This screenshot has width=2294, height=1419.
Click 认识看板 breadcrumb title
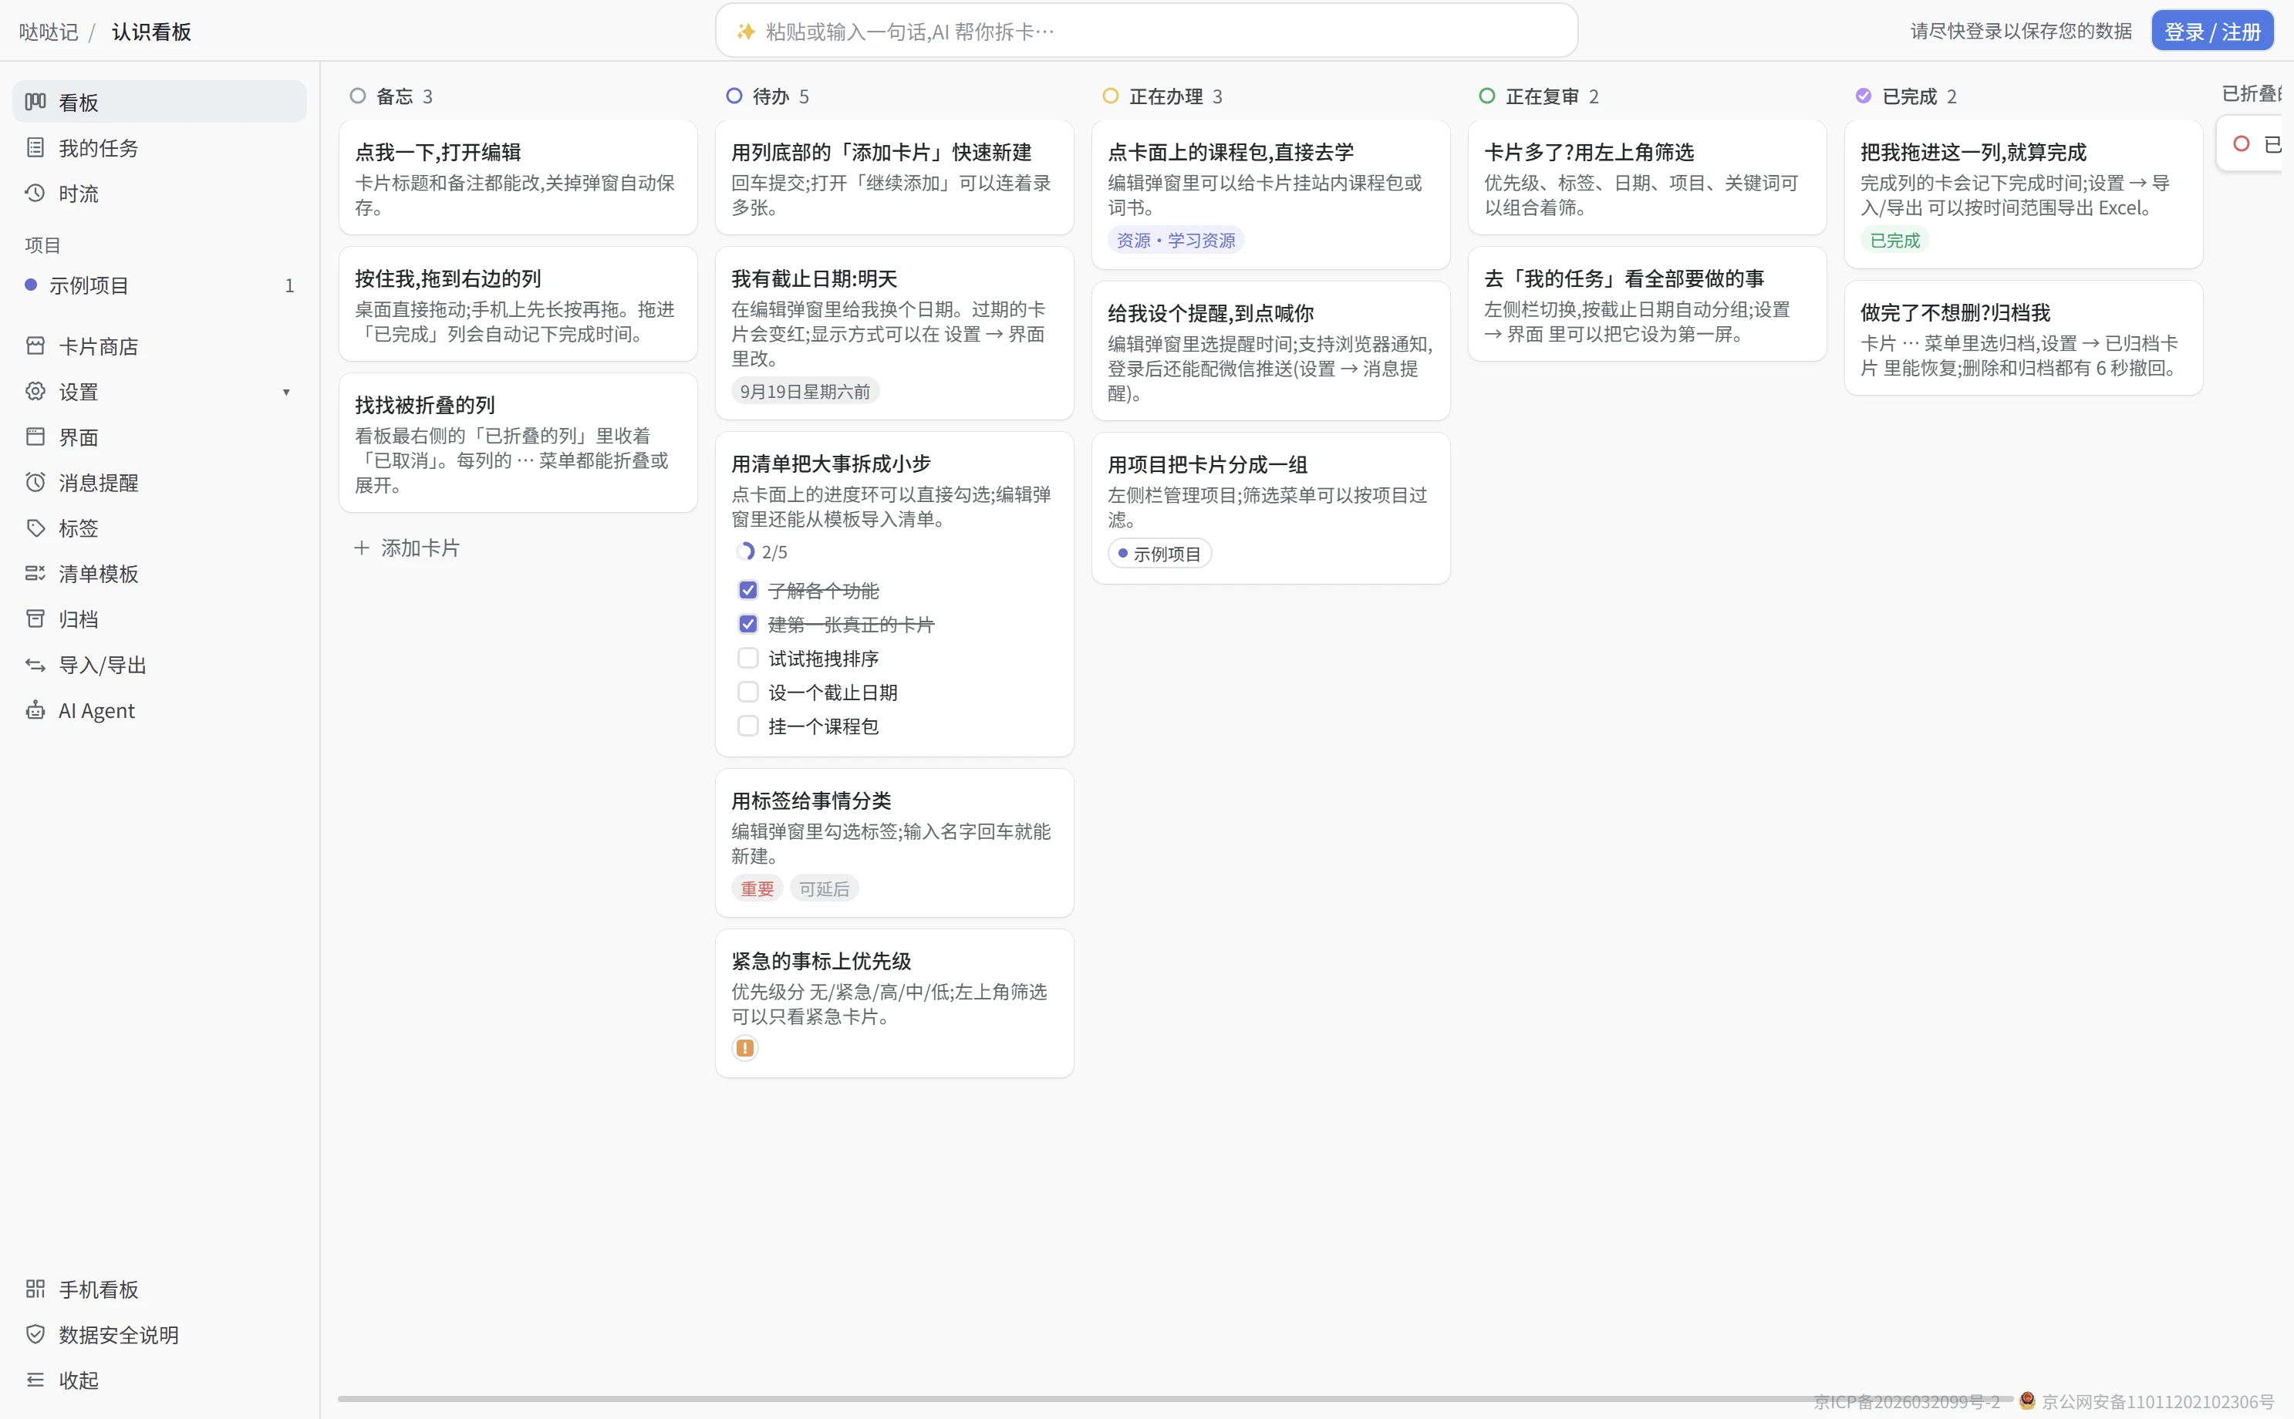(x=151, y=31)
